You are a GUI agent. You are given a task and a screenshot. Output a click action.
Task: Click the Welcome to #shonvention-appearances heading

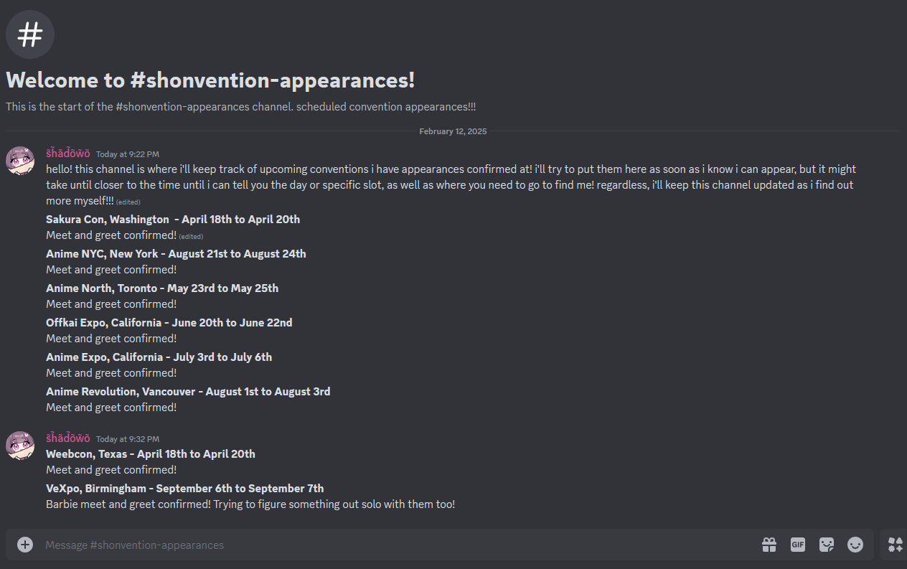click(210, 80)
